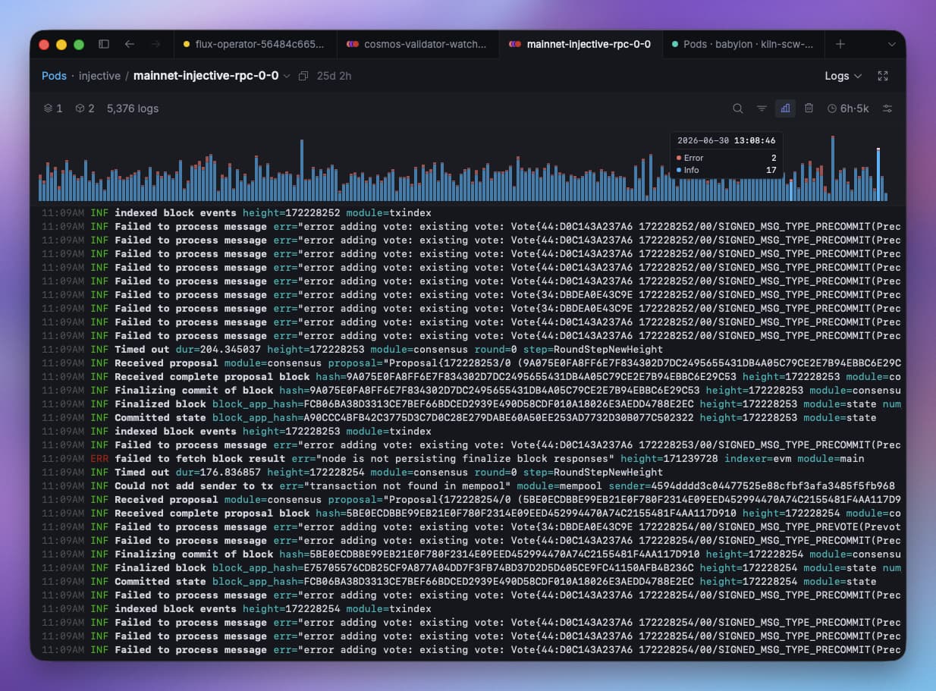
Task: Enter fullscreen with the expand icon
Action: pos(882,76)
